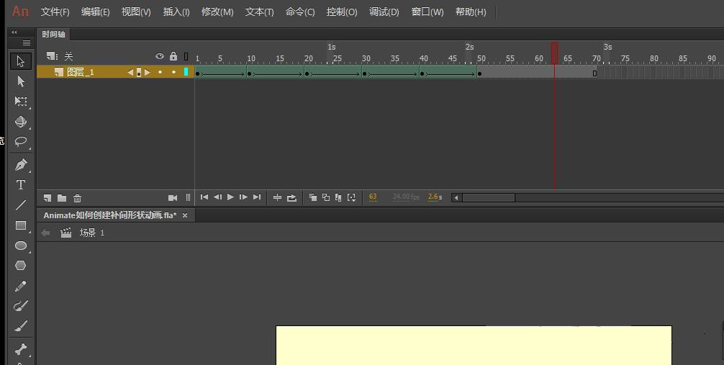Choose the Rectangle tool

[x=21, y=225]
